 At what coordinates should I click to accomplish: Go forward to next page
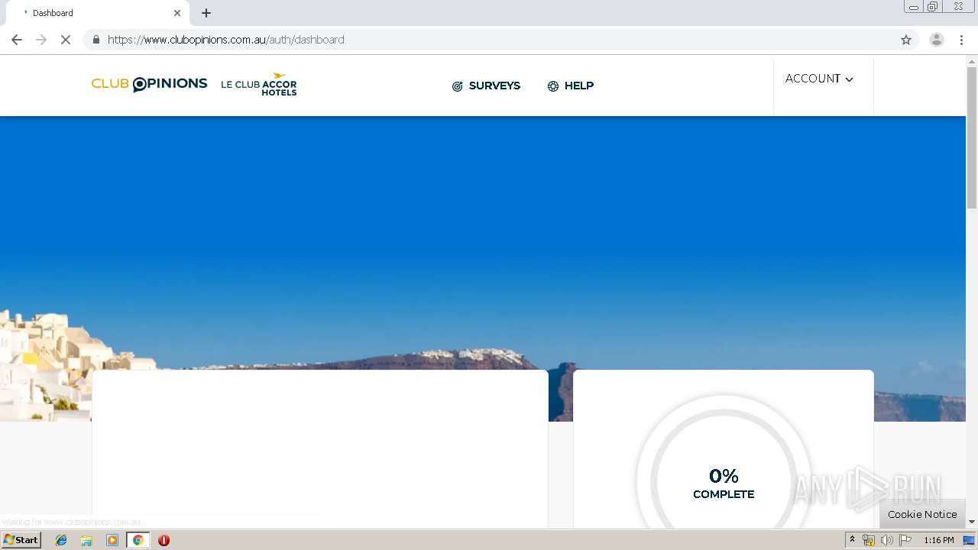pos(41,40)
